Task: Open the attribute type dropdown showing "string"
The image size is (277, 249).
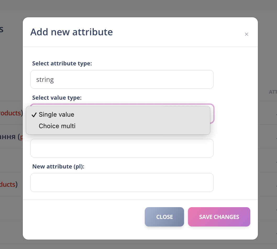Action: (122, 79)
